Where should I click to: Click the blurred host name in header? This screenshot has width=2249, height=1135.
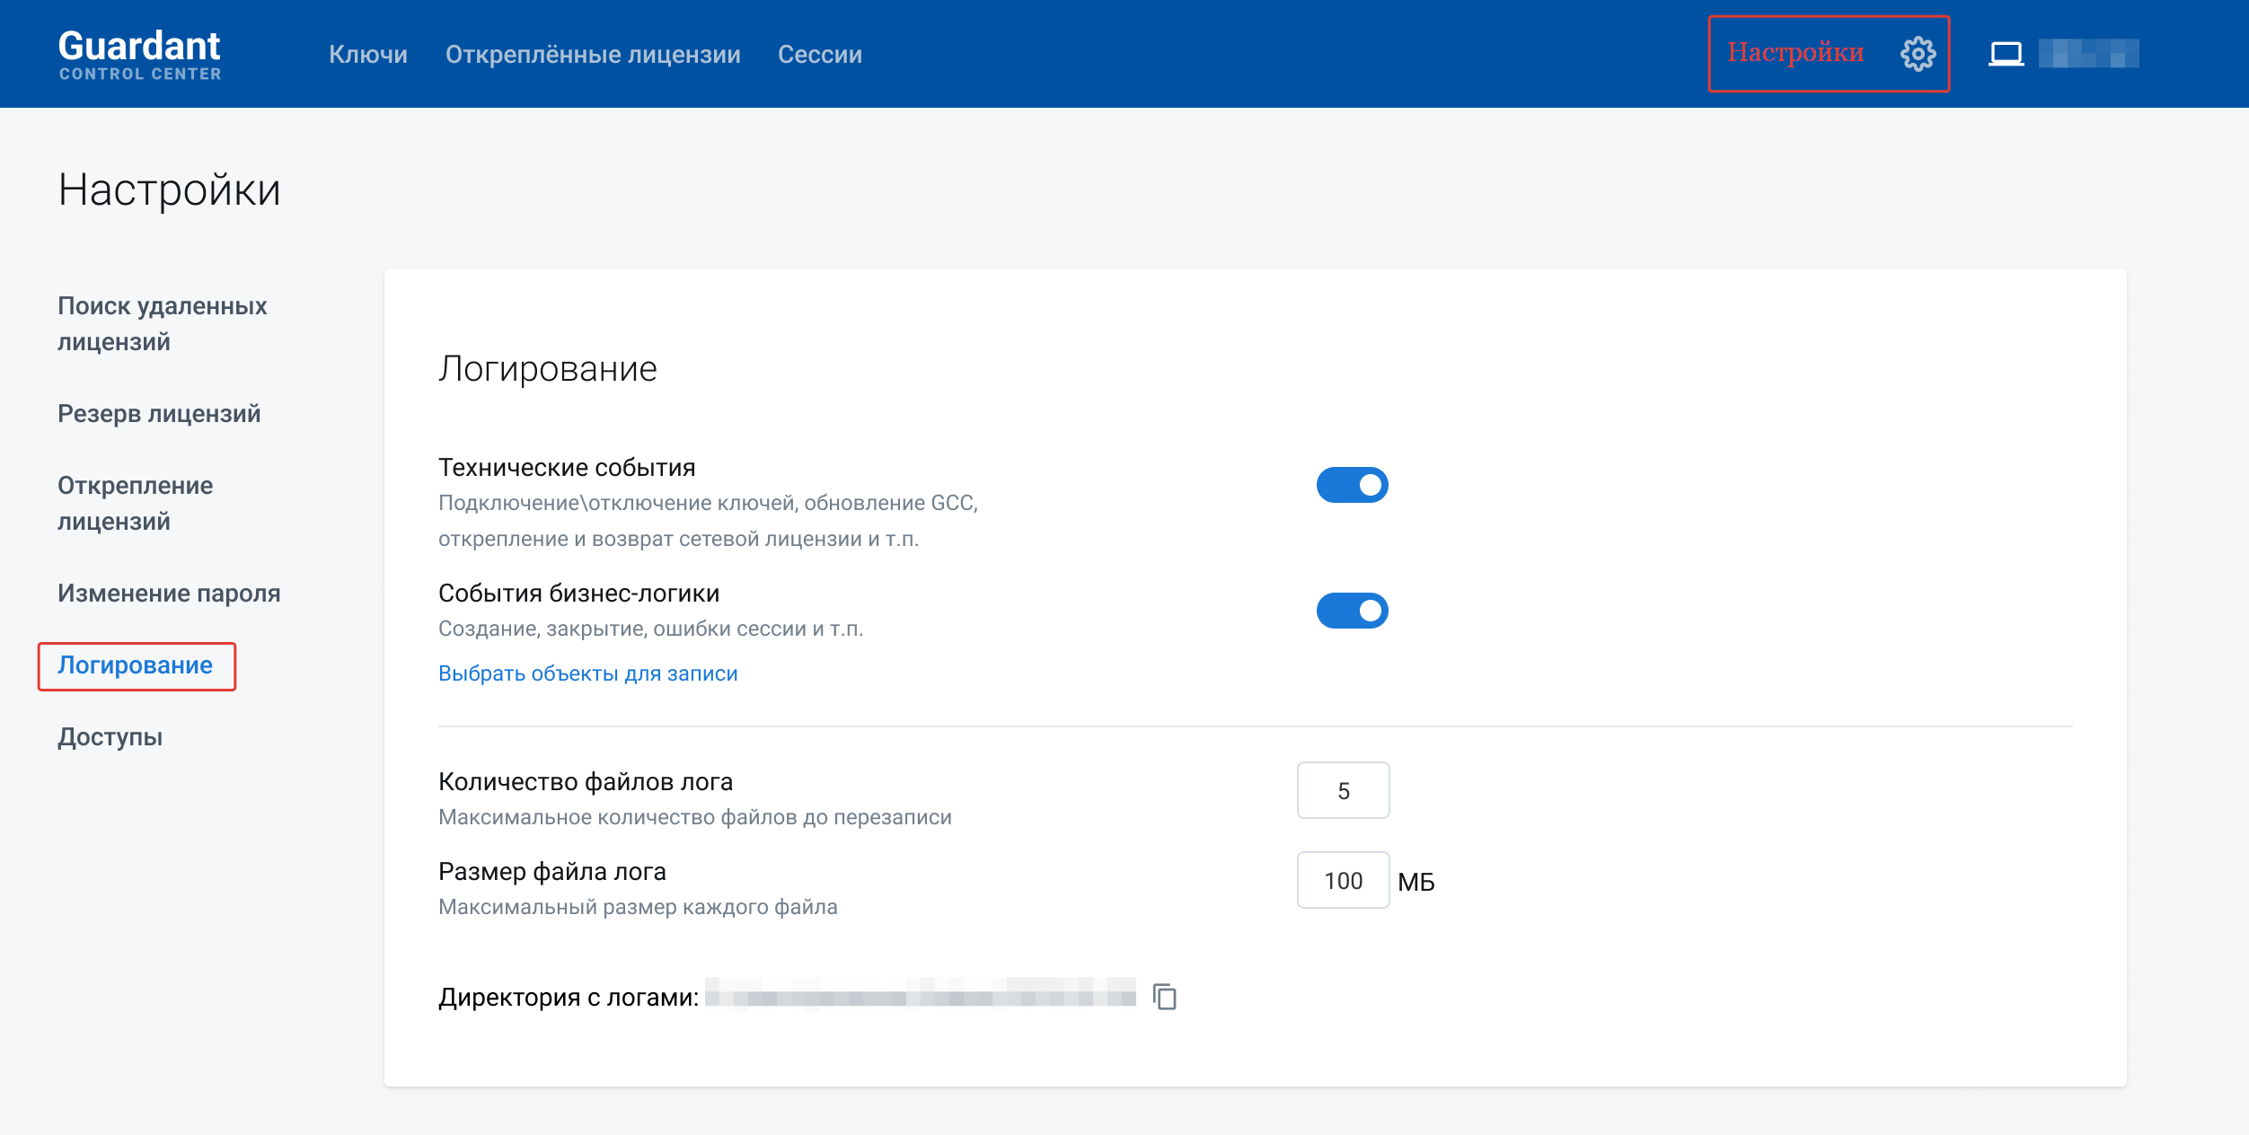tap(2088, 54)
